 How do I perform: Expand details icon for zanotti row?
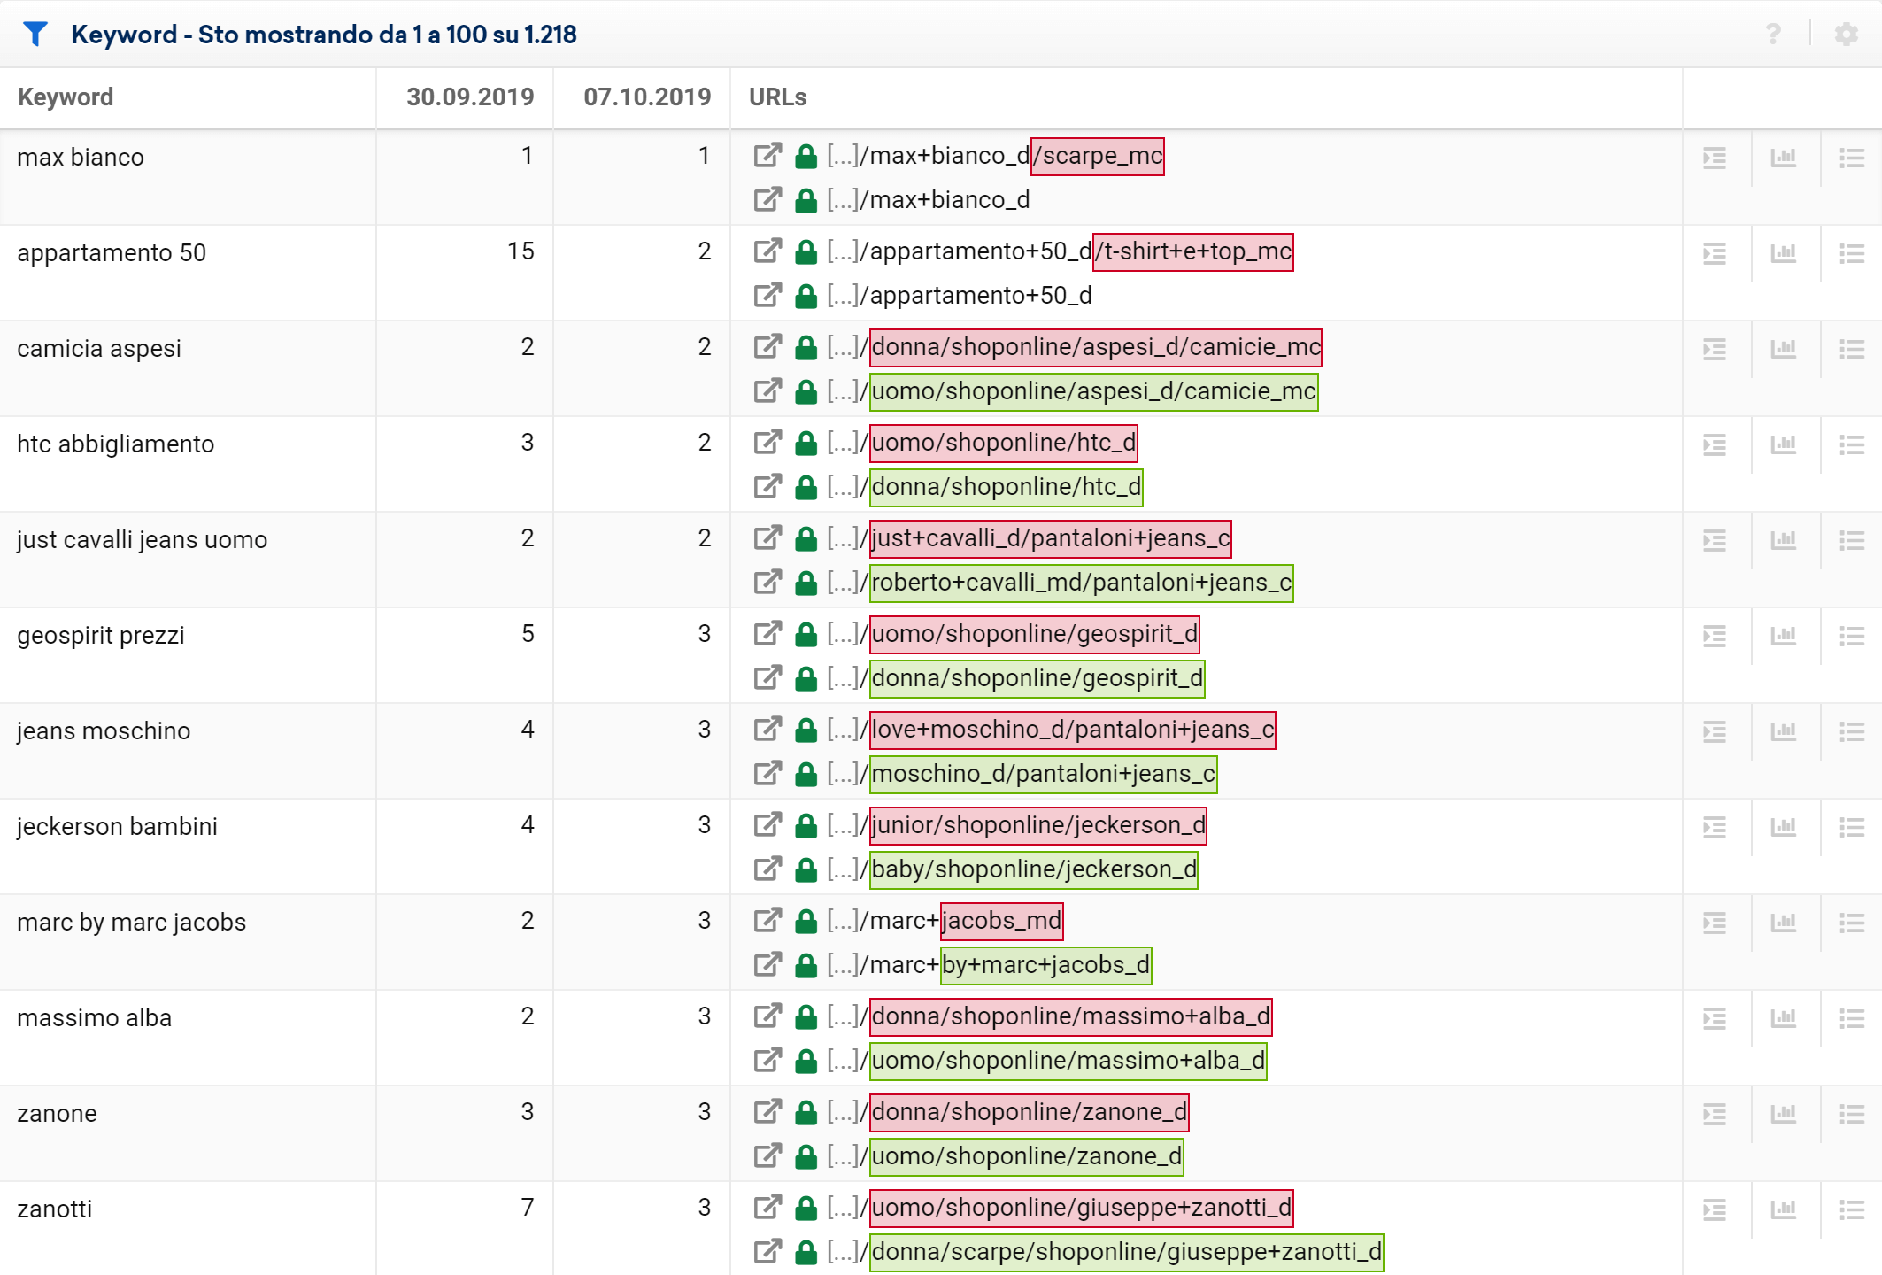click(1715, 1209)
